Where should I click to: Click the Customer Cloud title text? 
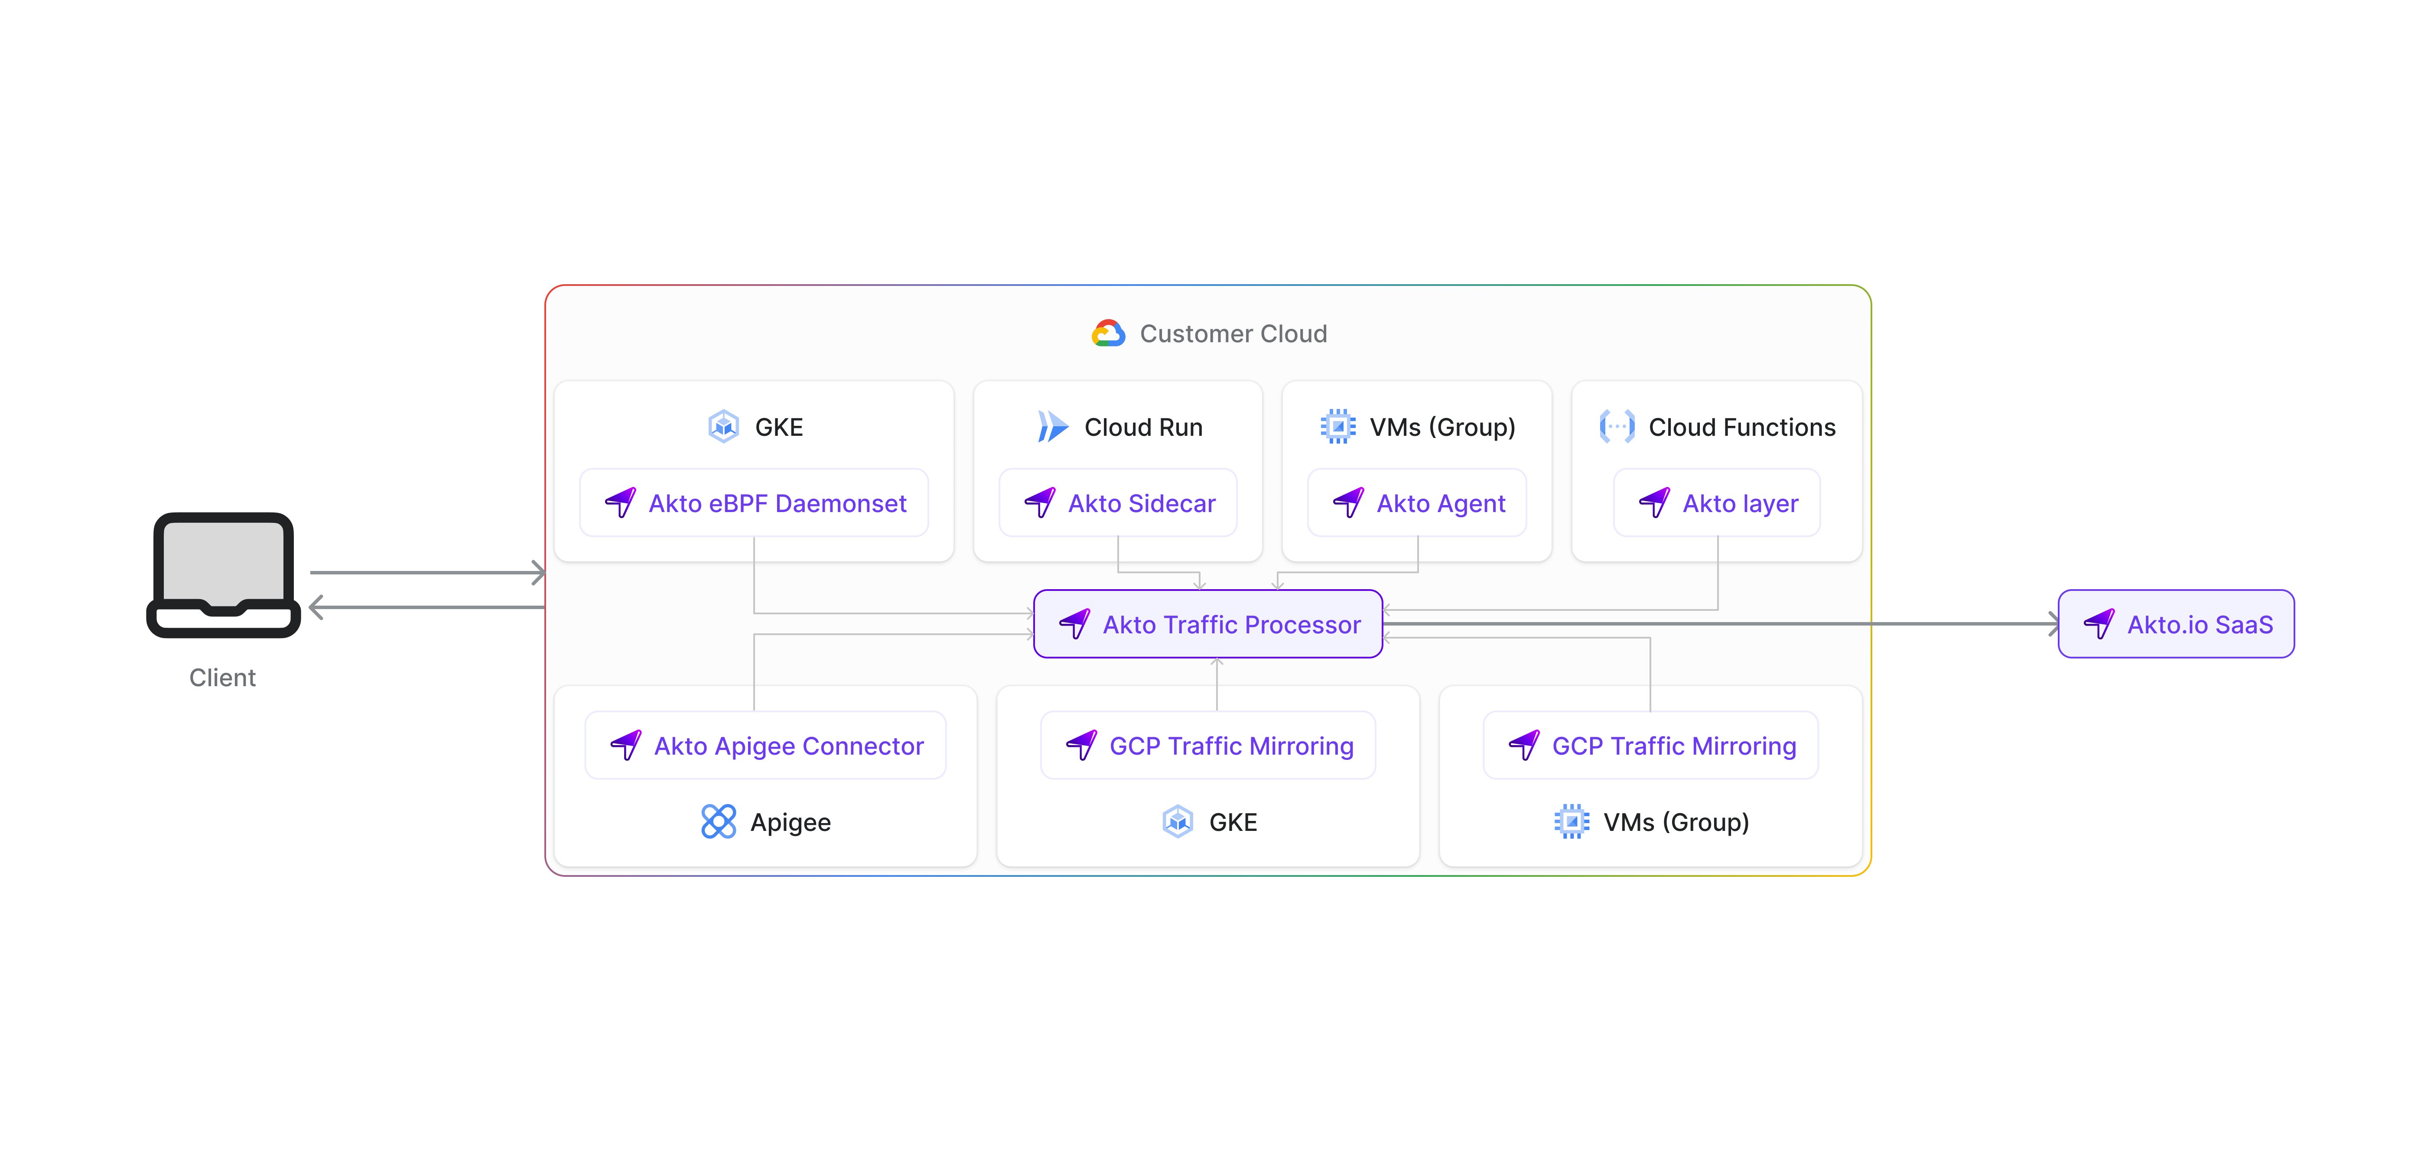coord(1233,334)
